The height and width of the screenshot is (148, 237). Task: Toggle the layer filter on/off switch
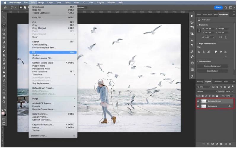tap(233, 87)
